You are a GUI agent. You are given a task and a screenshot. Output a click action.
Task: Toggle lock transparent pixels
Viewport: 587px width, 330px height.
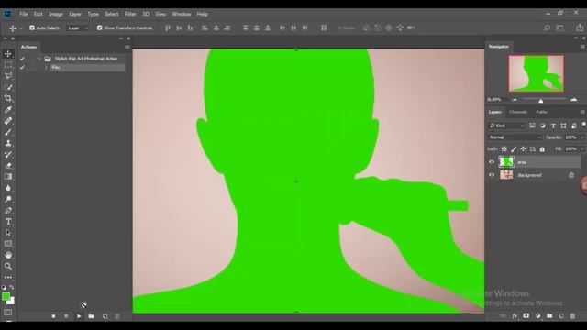tap(504, 148)
